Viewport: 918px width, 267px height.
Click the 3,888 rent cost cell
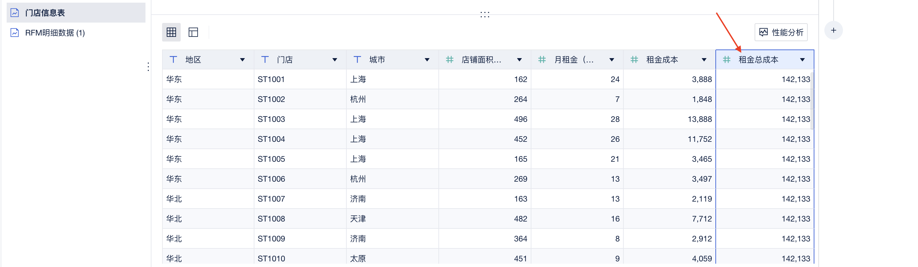click(670, 79)
